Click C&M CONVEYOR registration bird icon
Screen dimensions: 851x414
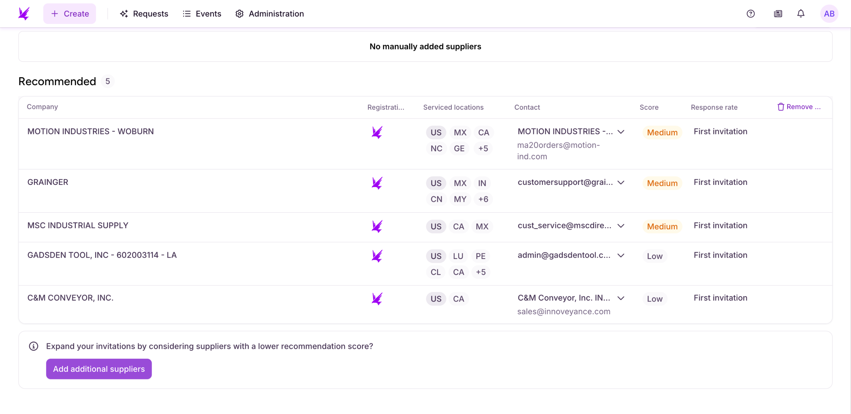377,299
